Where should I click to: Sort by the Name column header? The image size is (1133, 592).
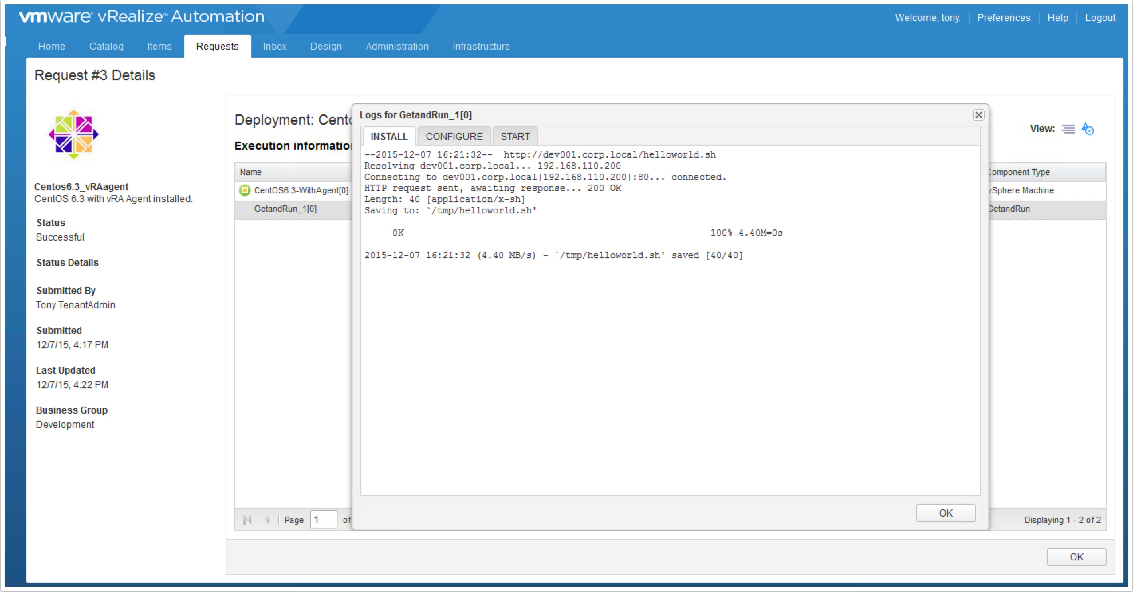(251, 172)
